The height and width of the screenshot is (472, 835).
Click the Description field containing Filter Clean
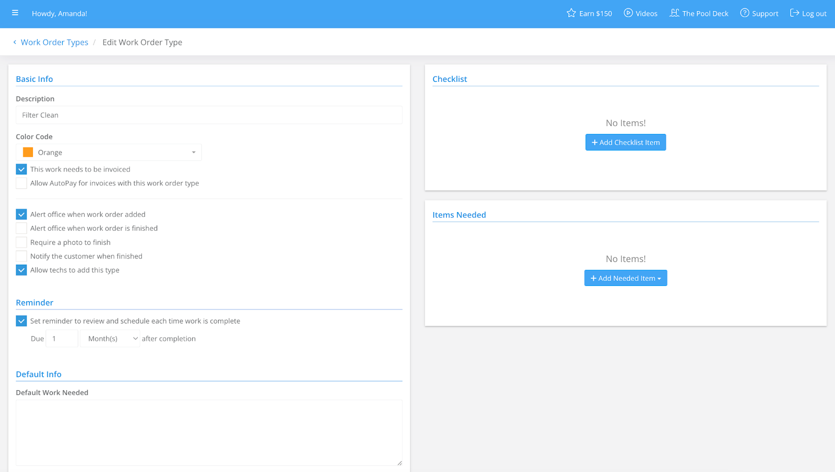[x=209, y=115]
